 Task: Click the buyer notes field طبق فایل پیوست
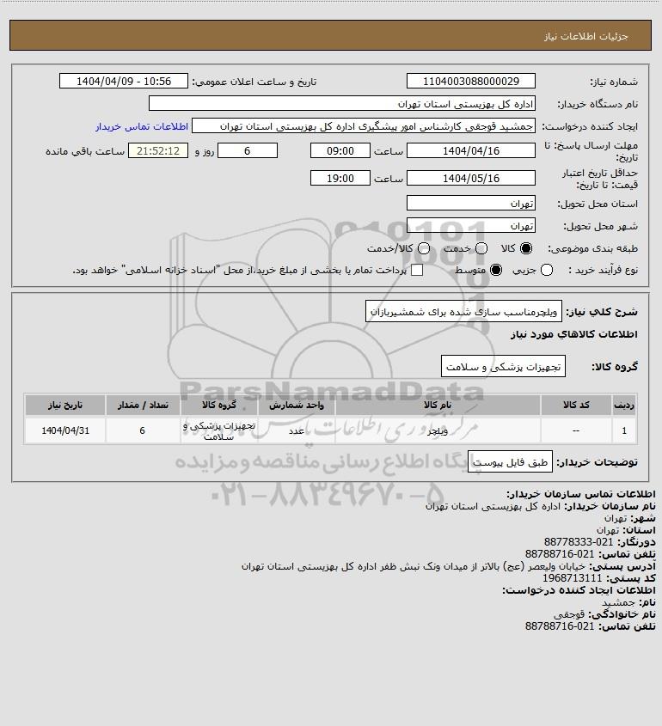pyautogui.click(x=510, y=462)
